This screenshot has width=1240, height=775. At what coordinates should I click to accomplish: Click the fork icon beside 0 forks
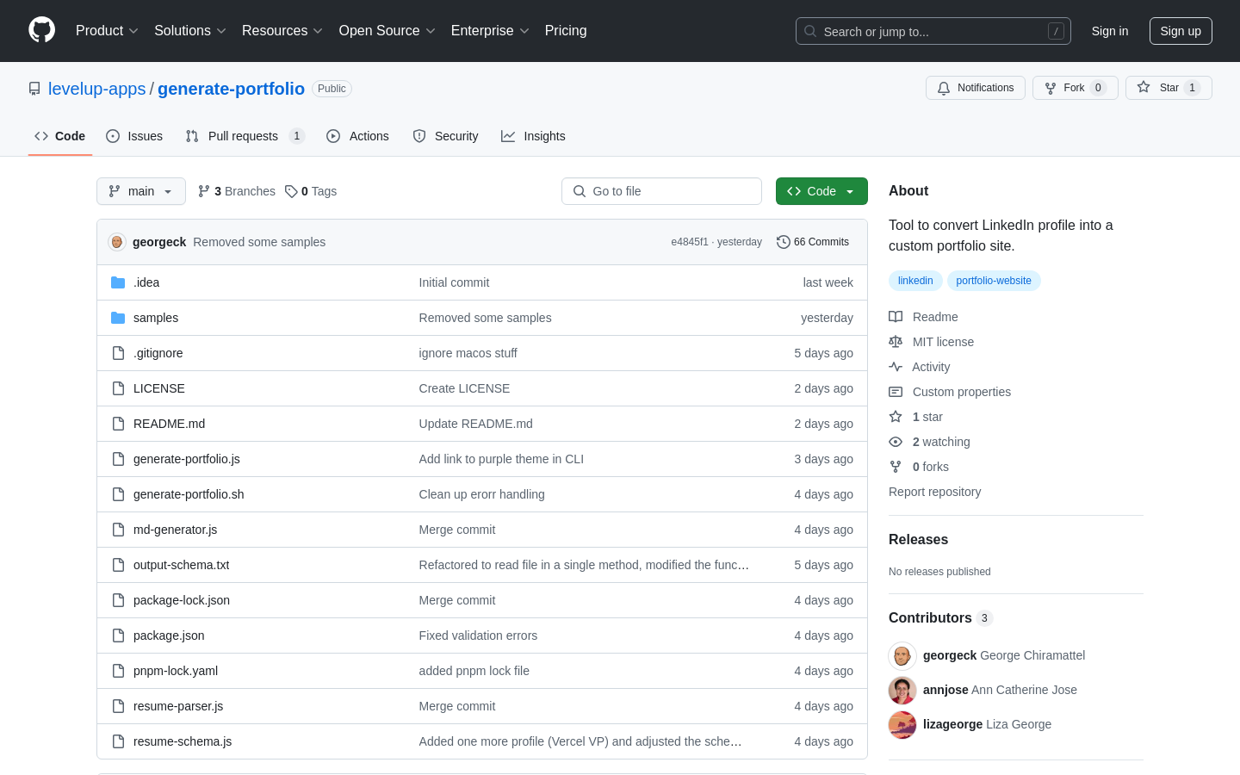click(896, 467)
